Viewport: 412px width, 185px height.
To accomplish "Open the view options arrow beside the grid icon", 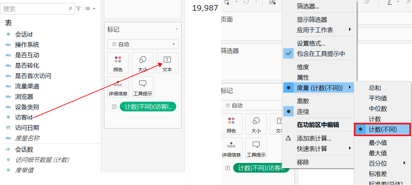I will click(x=94, y=9).
